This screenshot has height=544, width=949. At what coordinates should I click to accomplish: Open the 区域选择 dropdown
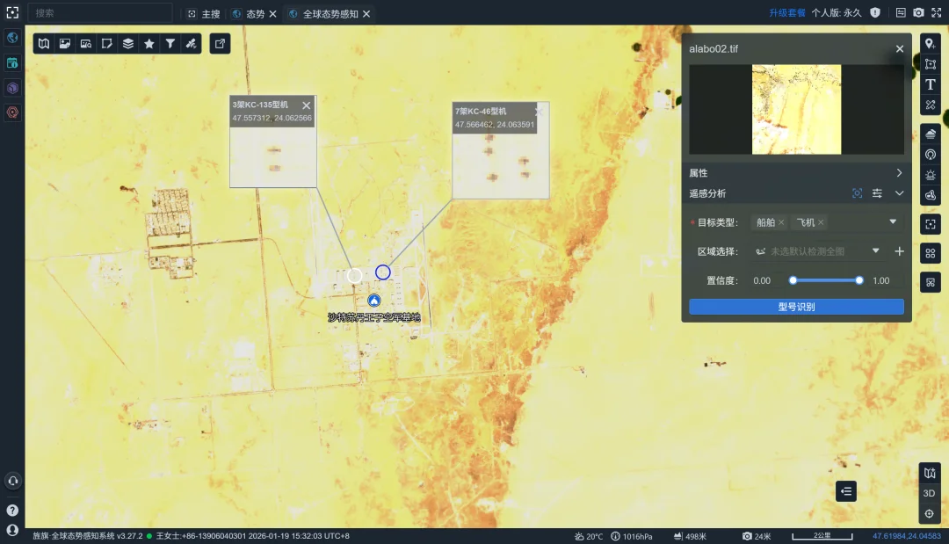tap(875, 251)
